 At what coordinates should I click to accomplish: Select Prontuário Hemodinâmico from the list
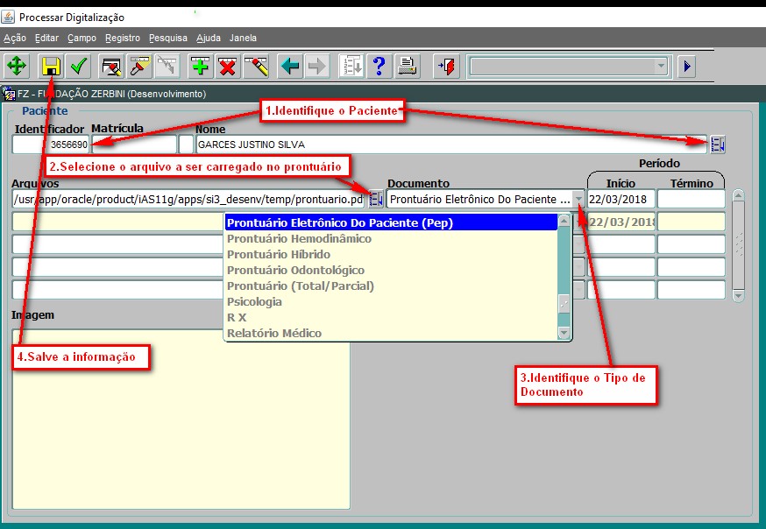pos(391,238)
